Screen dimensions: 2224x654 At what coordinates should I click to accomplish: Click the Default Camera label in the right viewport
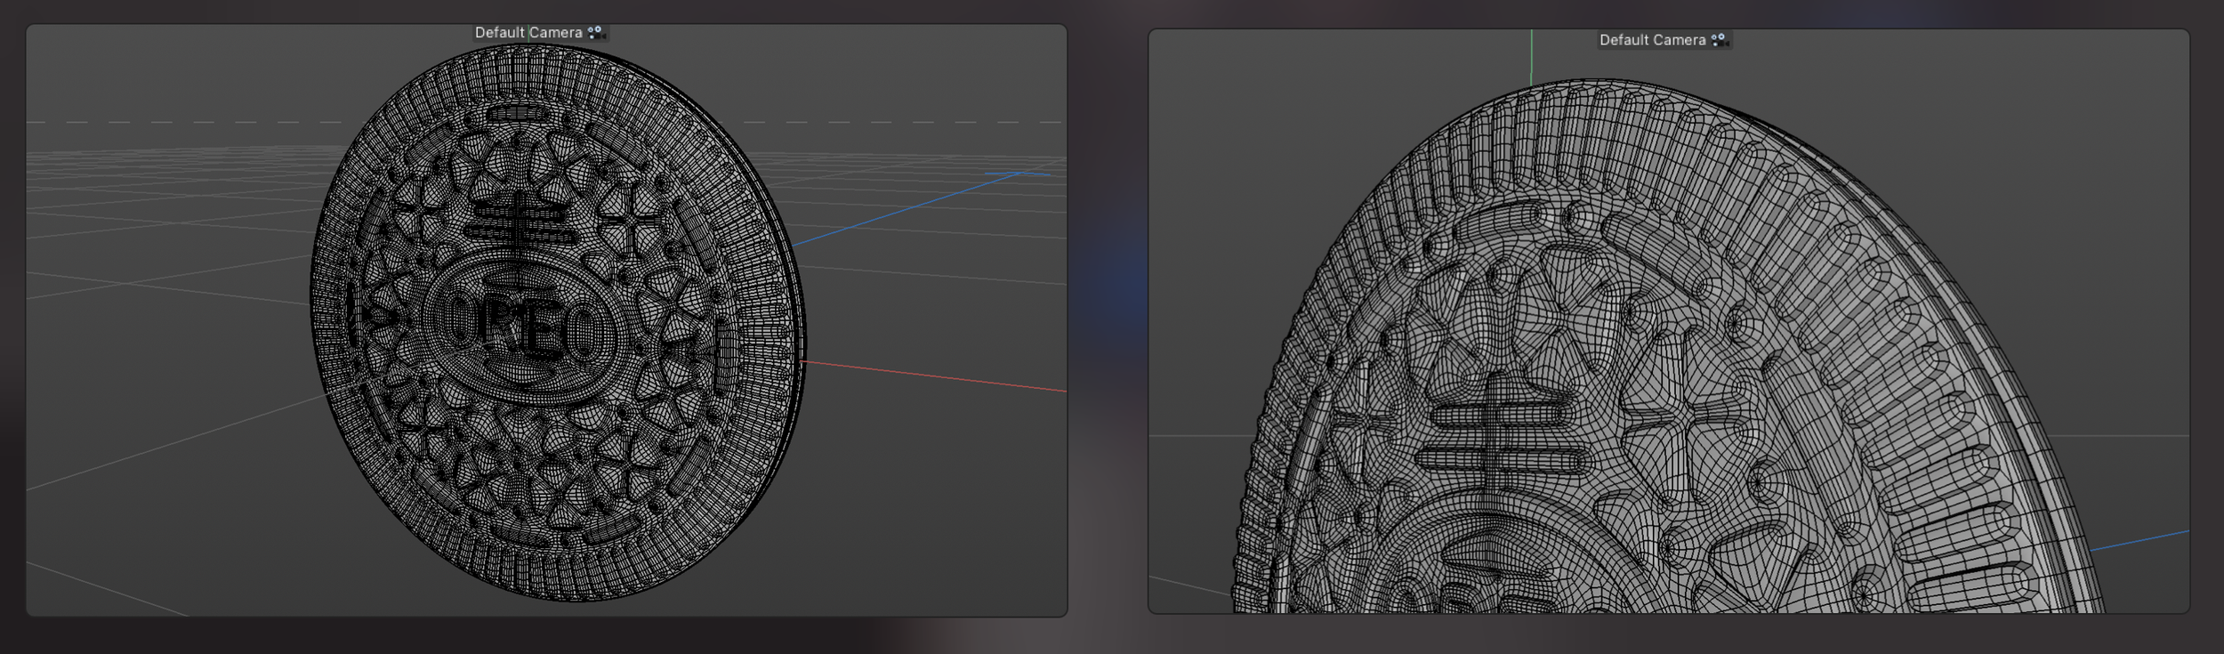click(1652, 40)
